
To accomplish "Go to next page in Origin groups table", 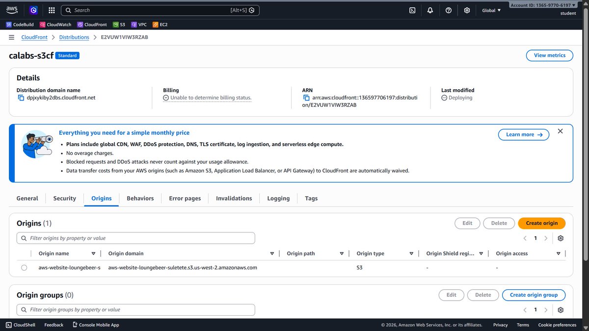I will pos(546,309).
